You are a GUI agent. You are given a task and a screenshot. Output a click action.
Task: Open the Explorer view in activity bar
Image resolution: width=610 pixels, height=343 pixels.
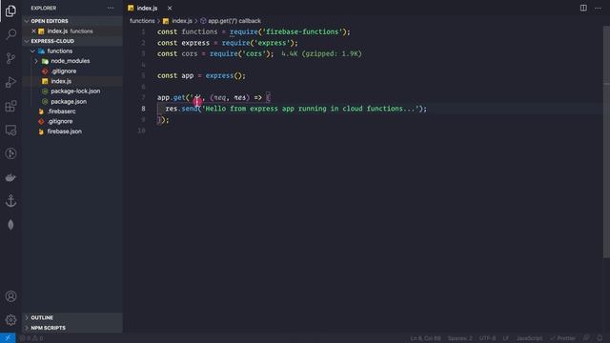coord(10,10)
